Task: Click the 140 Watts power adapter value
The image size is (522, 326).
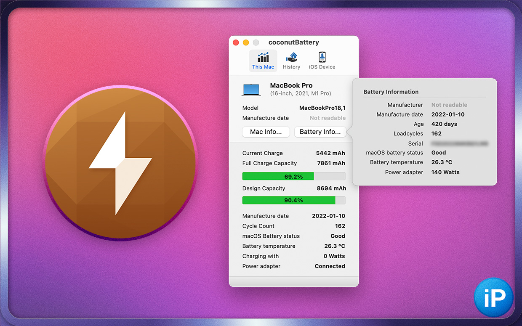Action: click(x=445, y=172)
